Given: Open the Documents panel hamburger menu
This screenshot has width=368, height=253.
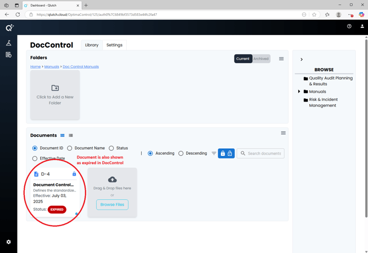Looking at the screenshot, I should pos(283,133).
